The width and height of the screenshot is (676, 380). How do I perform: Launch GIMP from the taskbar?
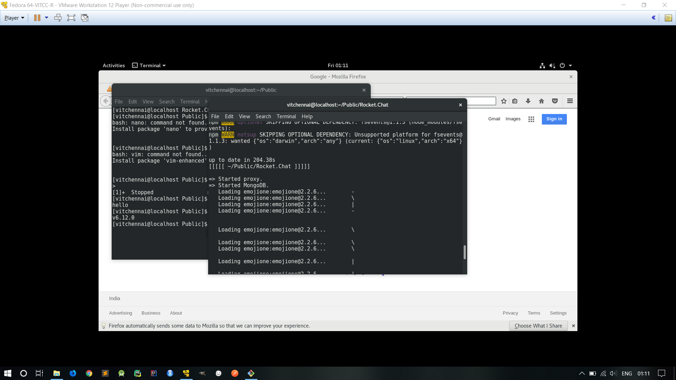[x=202, y=373]
